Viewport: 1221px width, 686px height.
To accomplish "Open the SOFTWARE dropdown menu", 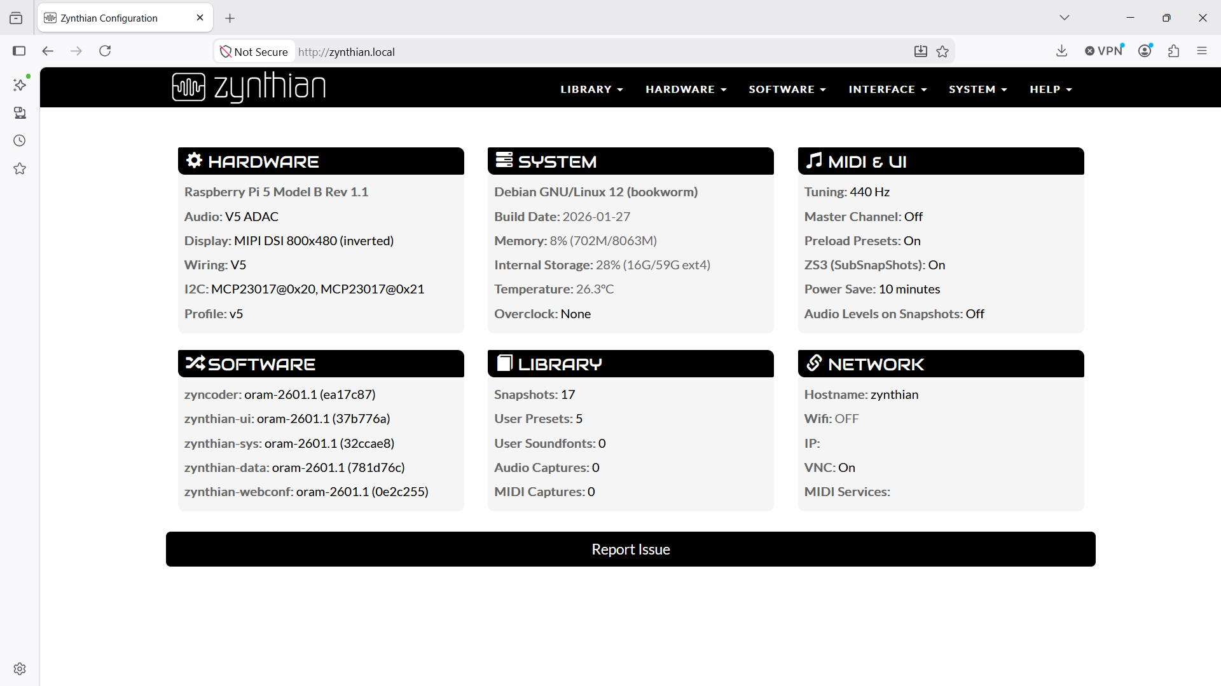I will coord(787,90).
